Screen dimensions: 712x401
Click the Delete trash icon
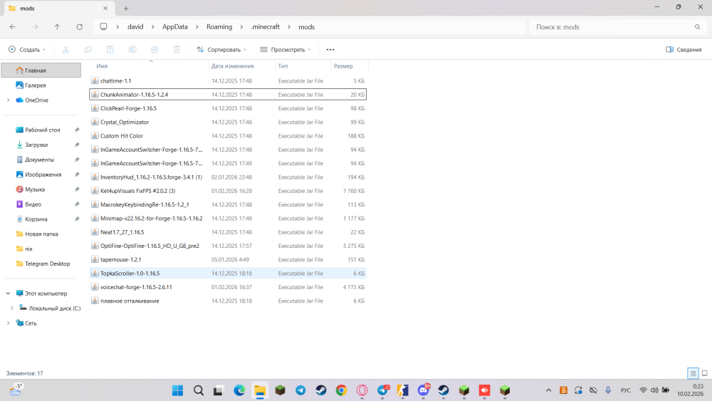pyautogui.click(x=177, y=49)
